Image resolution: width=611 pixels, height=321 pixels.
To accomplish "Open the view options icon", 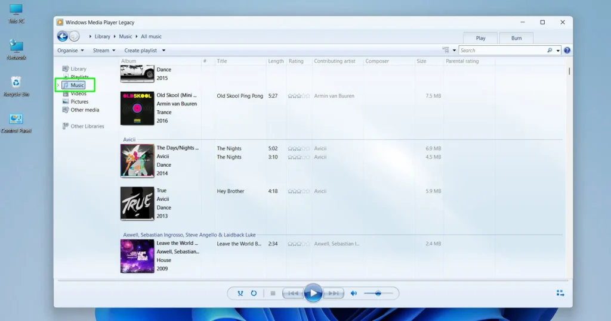I will click(446, 50).
